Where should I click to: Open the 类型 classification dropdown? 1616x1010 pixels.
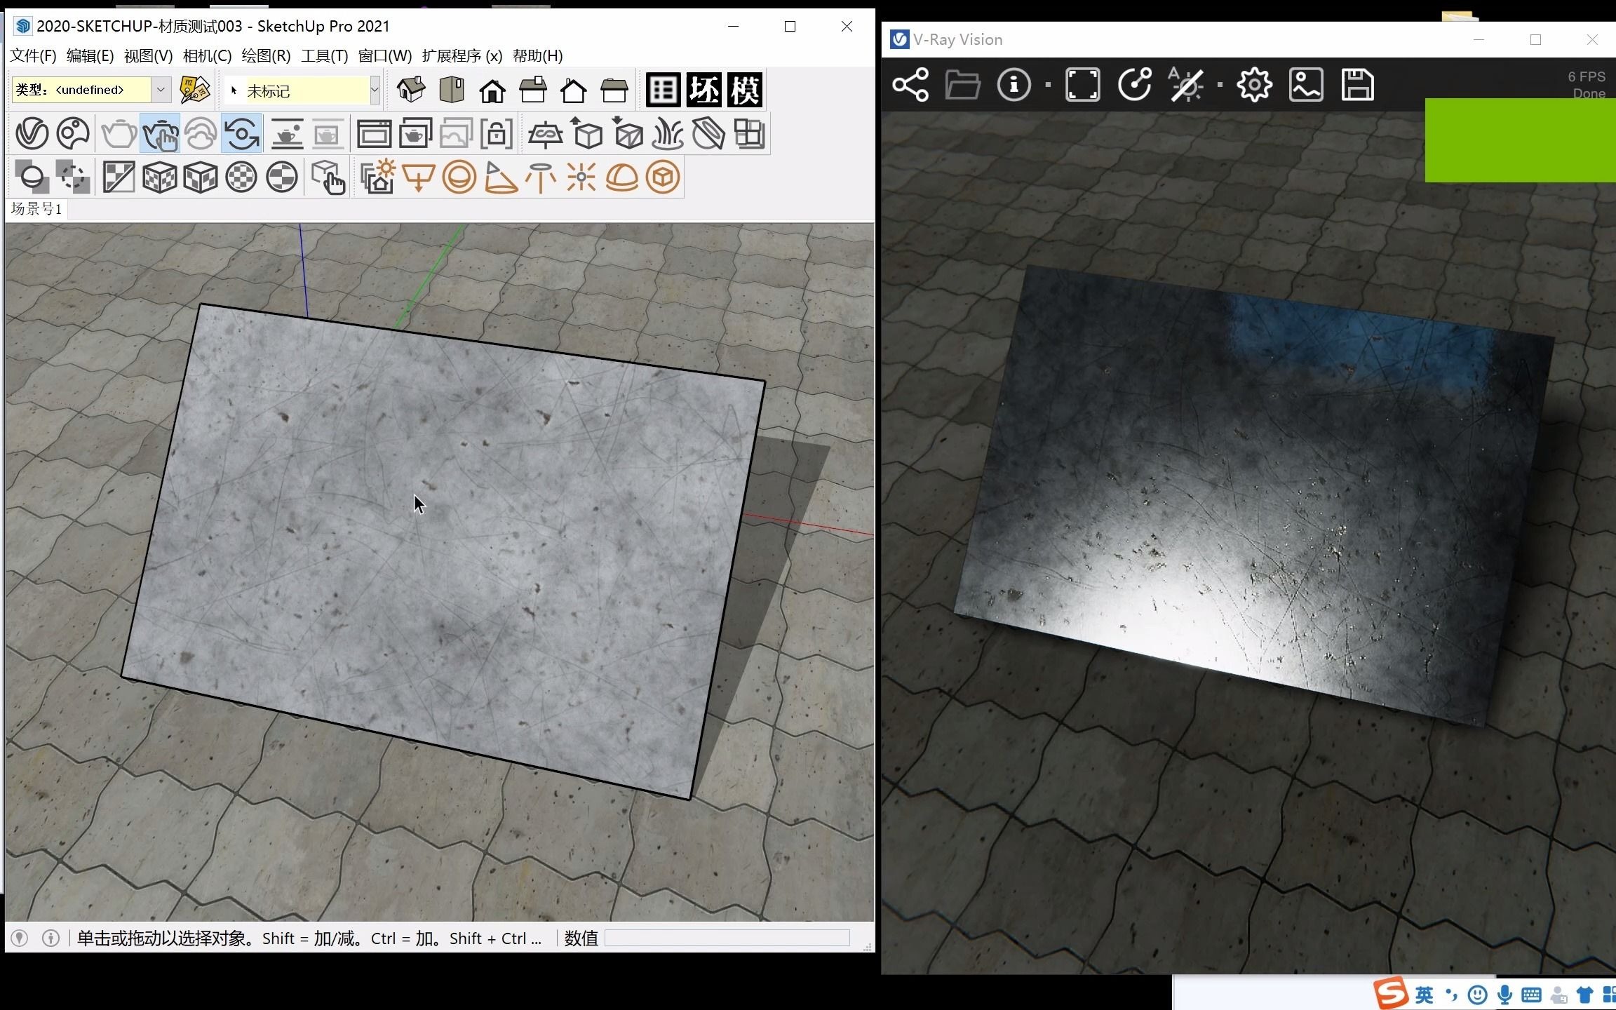coord(162,90)
